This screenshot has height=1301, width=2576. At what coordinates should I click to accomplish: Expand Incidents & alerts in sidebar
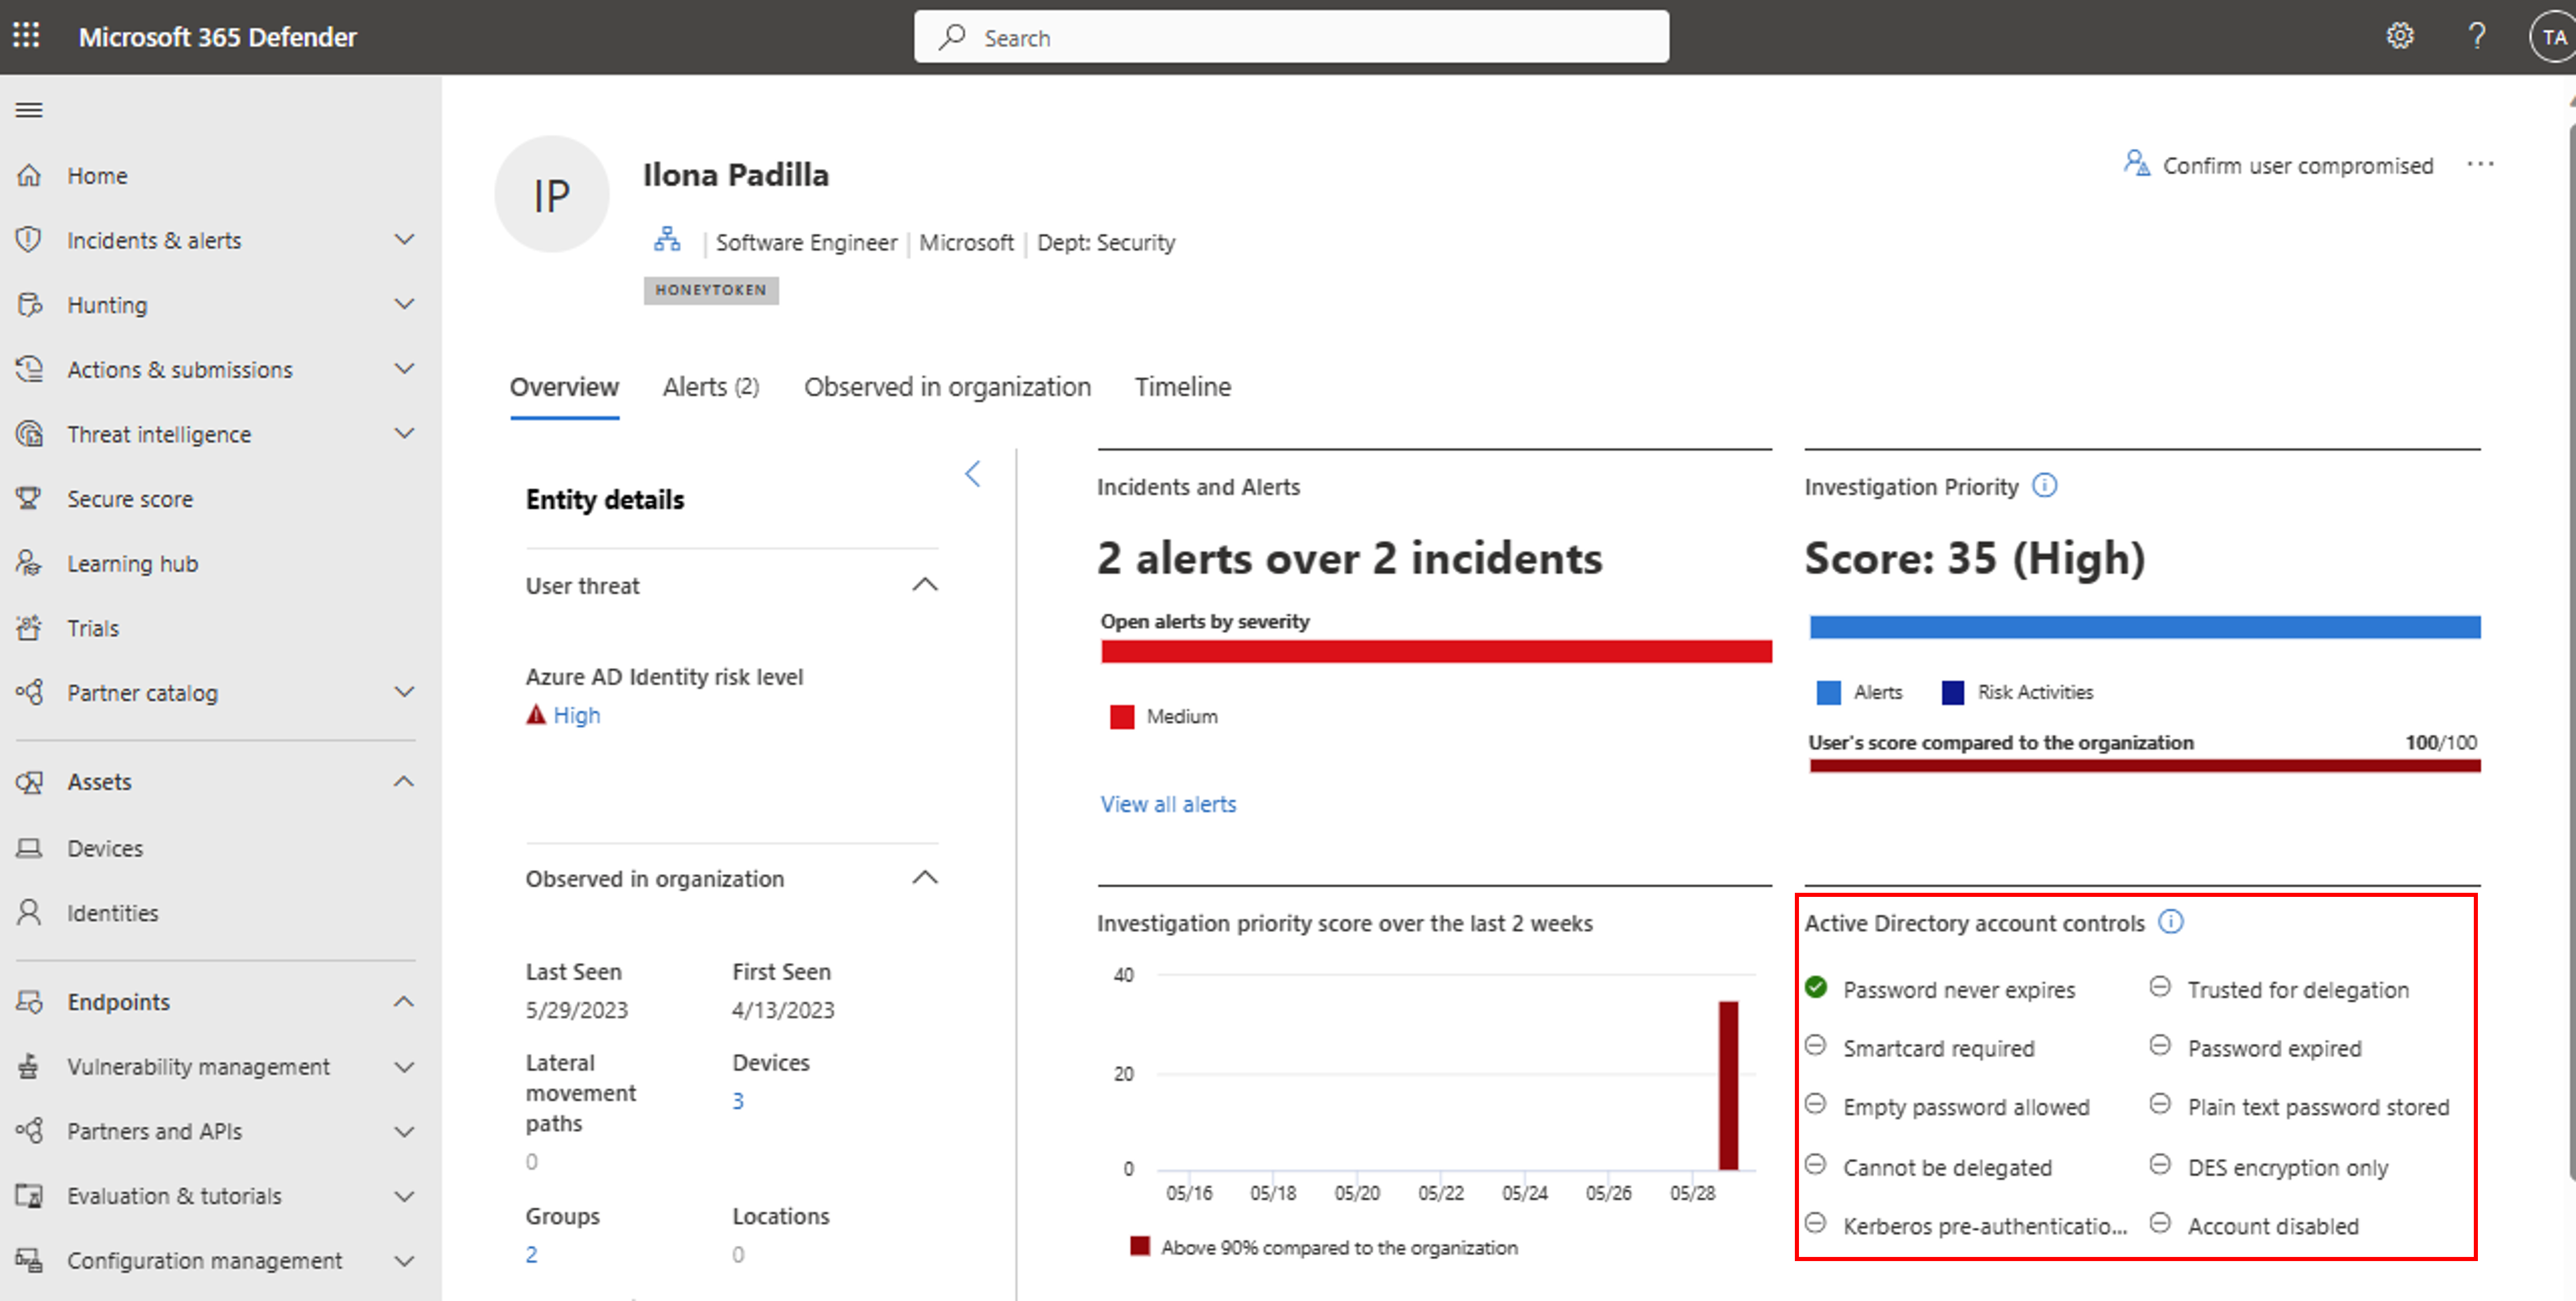coord(404,240)
